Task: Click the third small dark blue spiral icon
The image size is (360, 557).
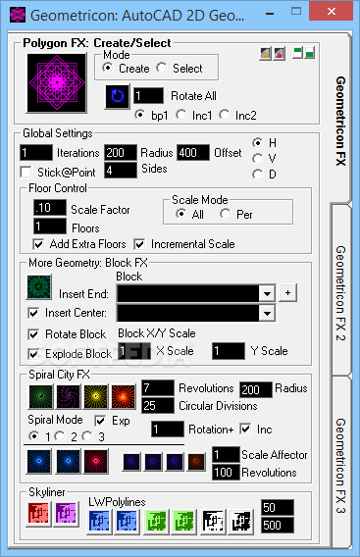Action: tap(175, 462)
